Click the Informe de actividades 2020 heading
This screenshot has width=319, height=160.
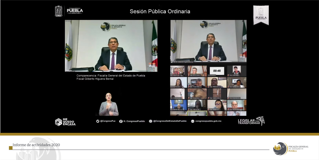coord(36,145)
